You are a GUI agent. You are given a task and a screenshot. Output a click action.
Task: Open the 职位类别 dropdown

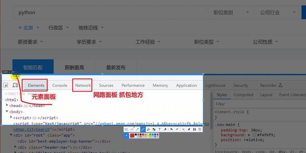[231, 13]
